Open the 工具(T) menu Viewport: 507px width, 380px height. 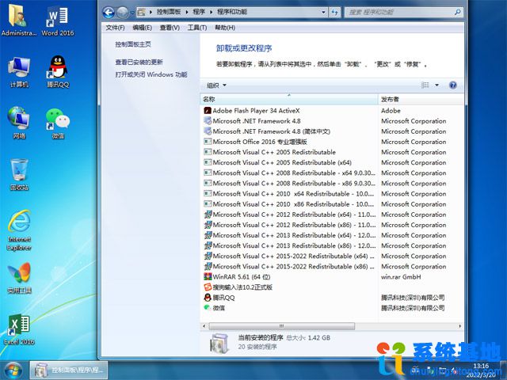[x=197, y=28]
